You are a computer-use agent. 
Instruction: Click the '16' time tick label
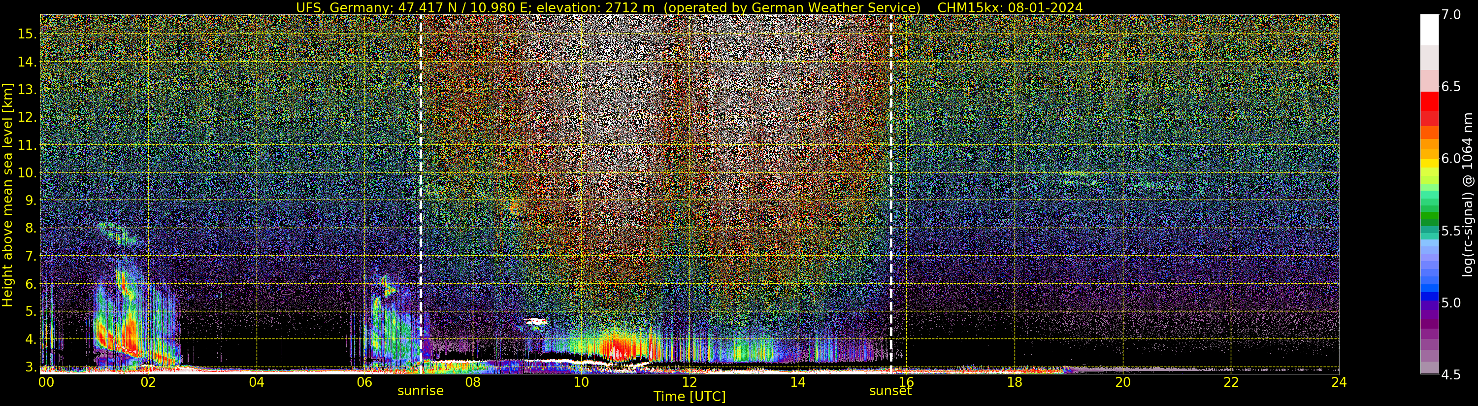(x=906, y=382)
